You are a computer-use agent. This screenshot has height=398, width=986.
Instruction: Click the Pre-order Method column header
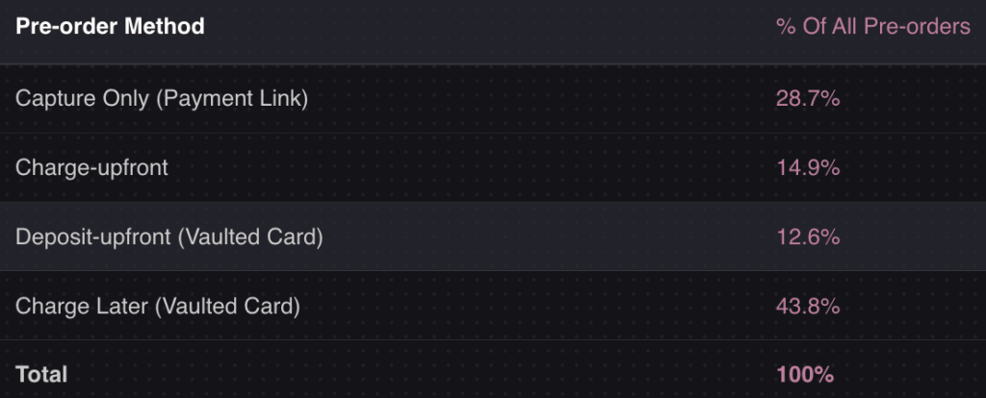coord(110,27)
